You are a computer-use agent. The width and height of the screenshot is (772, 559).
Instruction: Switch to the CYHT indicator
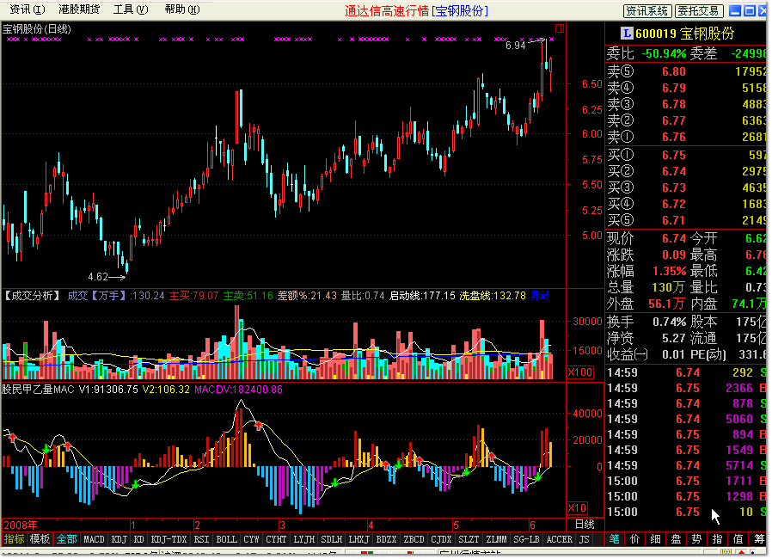[276, 539]
